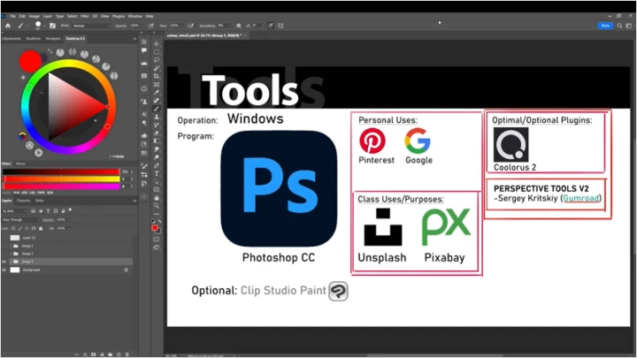
Task: Select the Crop tool
Action: coord(157,76)
